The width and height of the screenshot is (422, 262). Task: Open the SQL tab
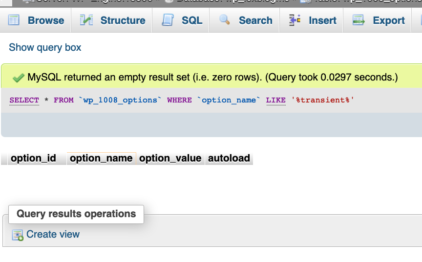[x=181, y=20]
